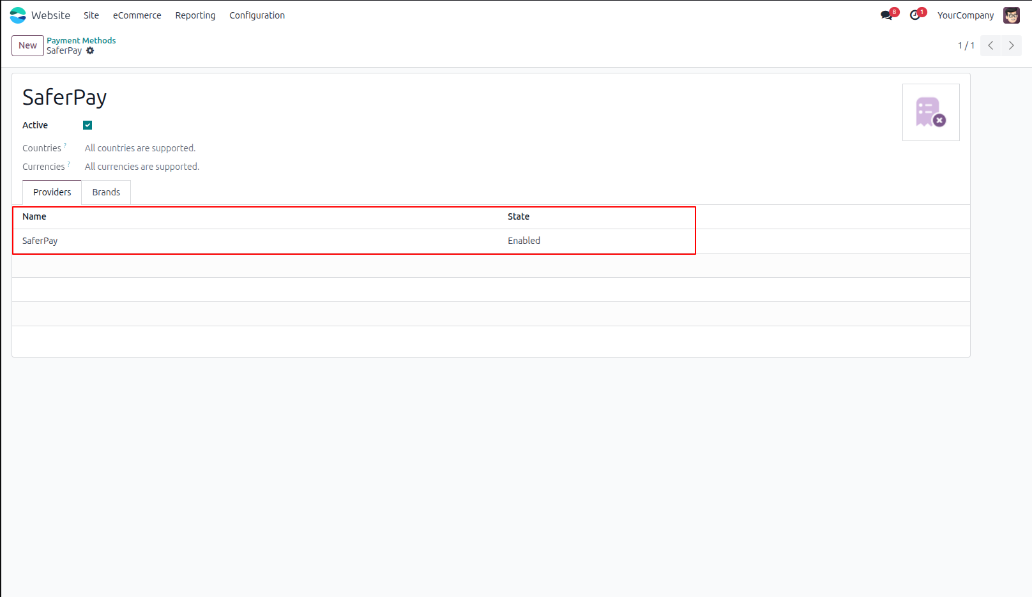
Task: Open the Site menu
Action: (91, 15)
